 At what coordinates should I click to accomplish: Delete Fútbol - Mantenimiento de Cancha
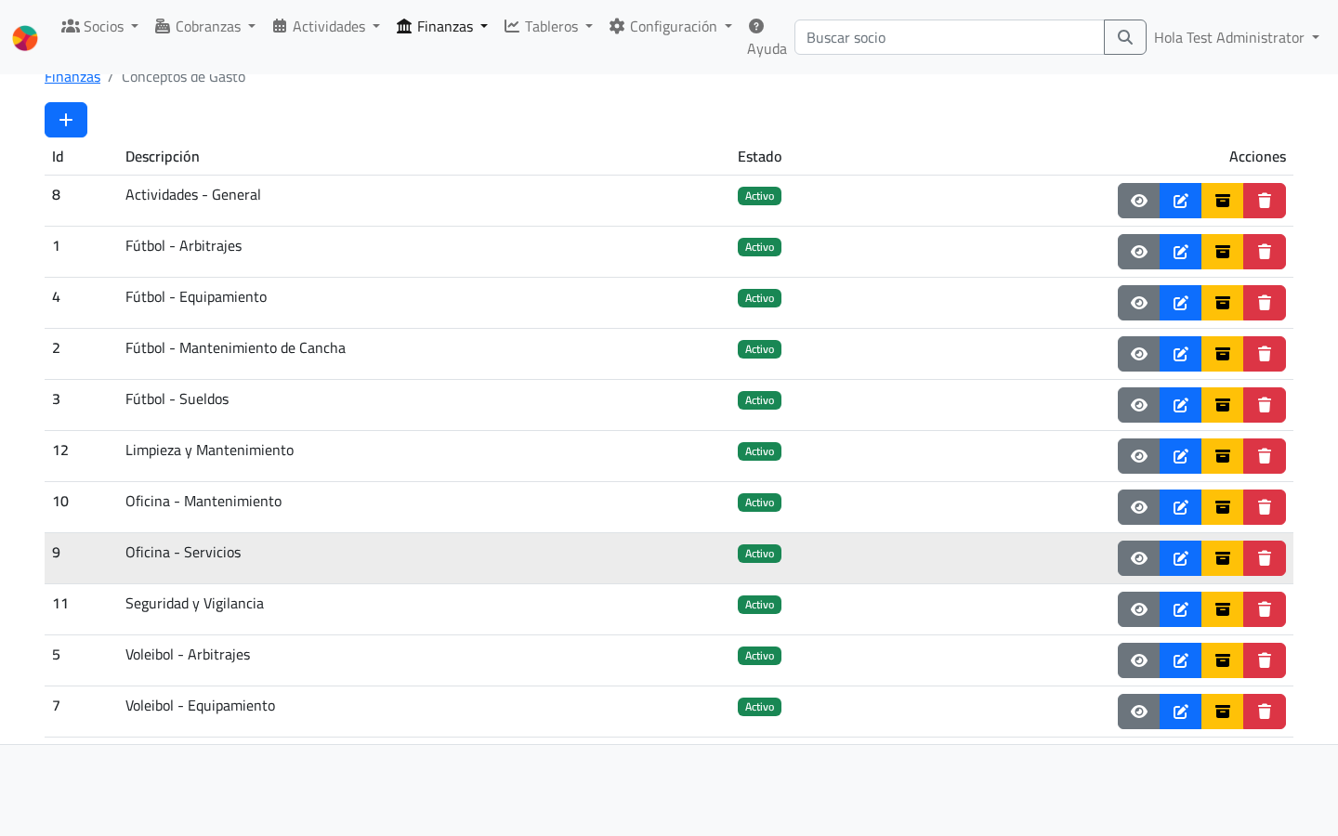pyautogui.click(x=1265, y=354)
